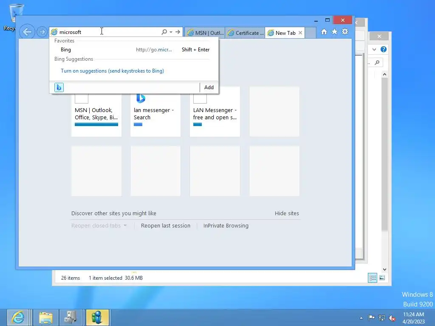The image size is (435, 326).
Task: Start InPrivate Browsing
Action: [226, 226]
